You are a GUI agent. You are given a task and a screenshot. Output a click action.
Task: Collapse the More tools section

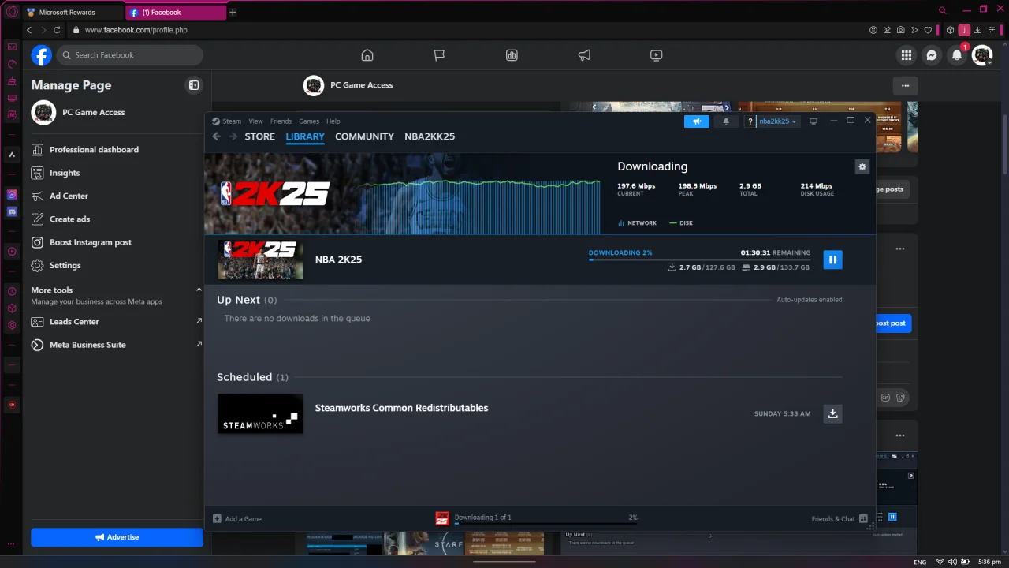tap(199, 290)
